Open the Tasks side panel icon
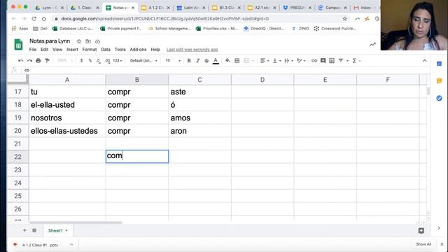Viewport: 448px width, 252px height. coord(439,98)
